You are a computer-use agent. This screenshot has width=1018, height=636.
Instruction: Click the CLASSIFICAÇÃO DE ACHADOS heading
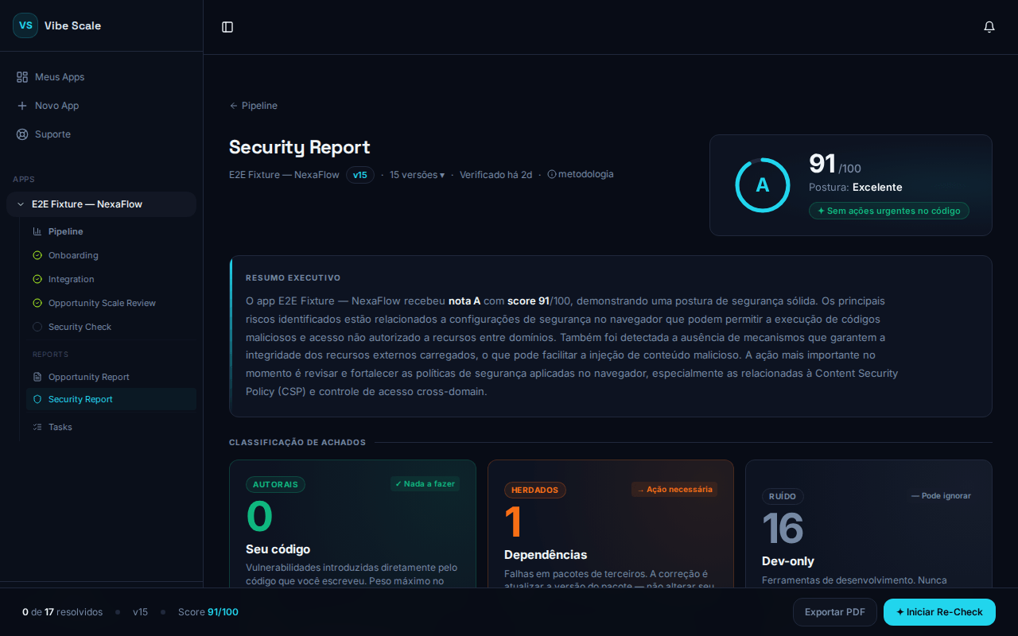297,442
